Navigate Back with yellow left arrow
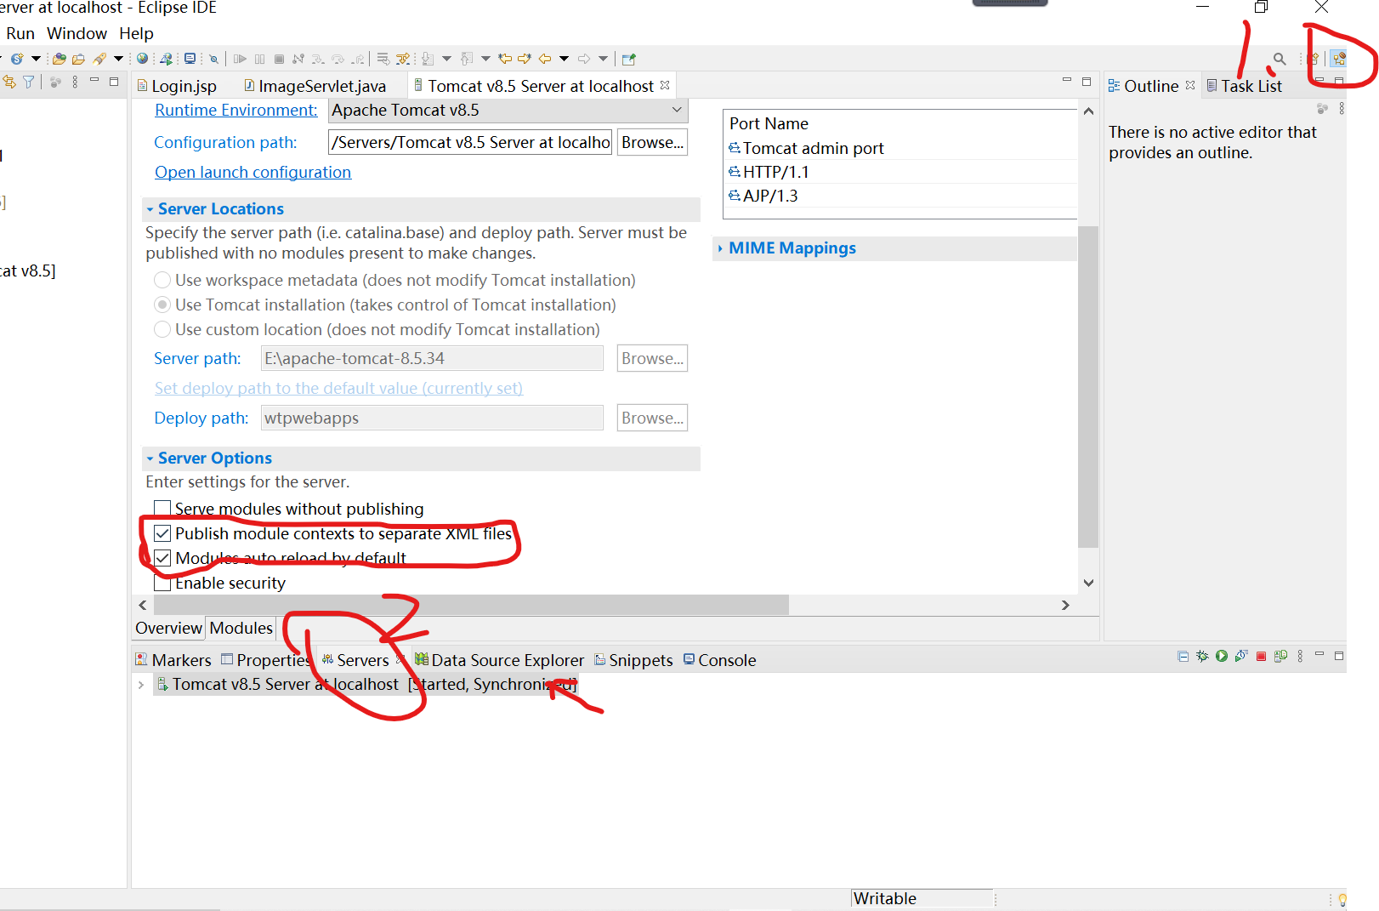Viewport: 1379px width, 911px height. pyautogui.click(x=545, y=59)
